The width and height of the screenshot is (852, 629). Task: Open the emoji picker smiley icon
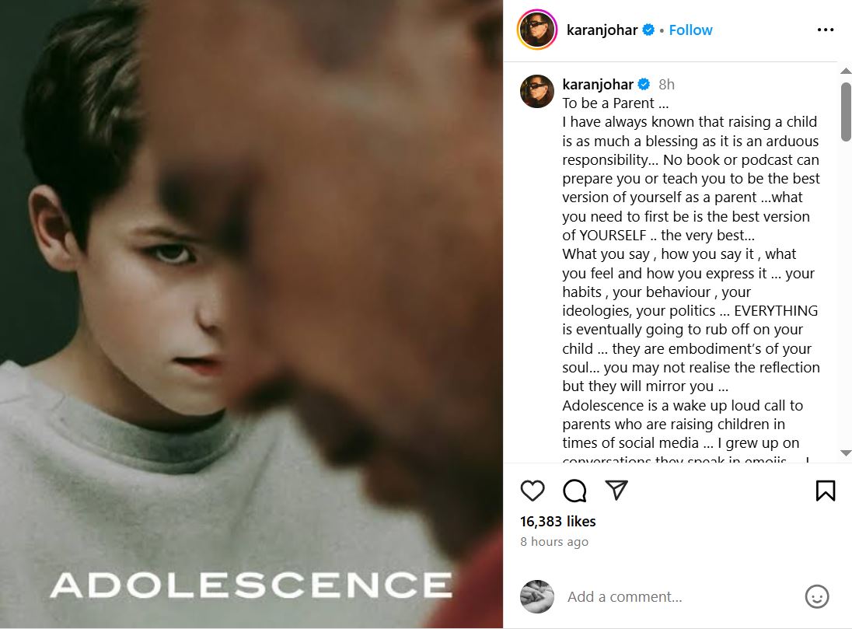click(x=816, y=596)
